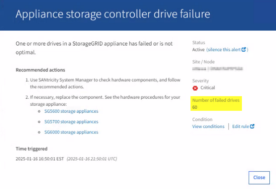Screen dimensions: 276x189
Task: Go to the SG6000 storage appliances link
Action: [71, 132]
